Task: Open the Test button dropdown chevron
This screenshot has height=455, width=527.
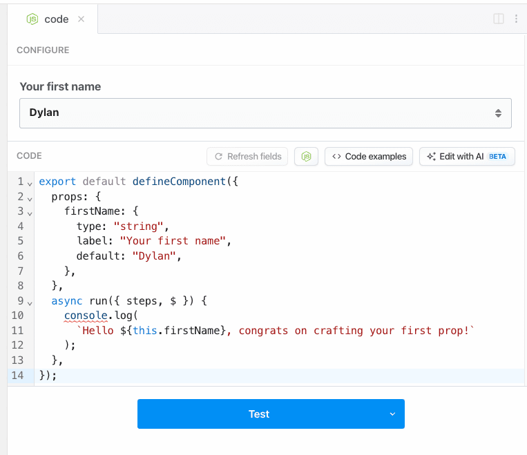Action: tap(392, 414)
